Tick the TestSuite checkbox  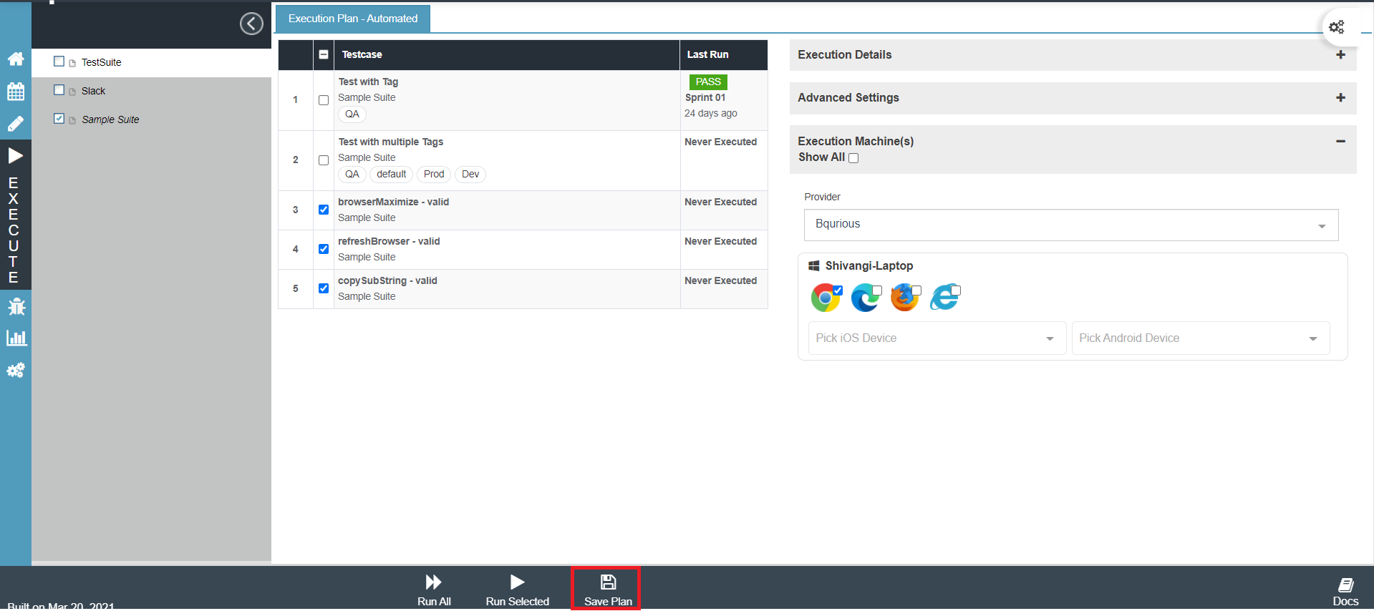(x=59, y=62)
